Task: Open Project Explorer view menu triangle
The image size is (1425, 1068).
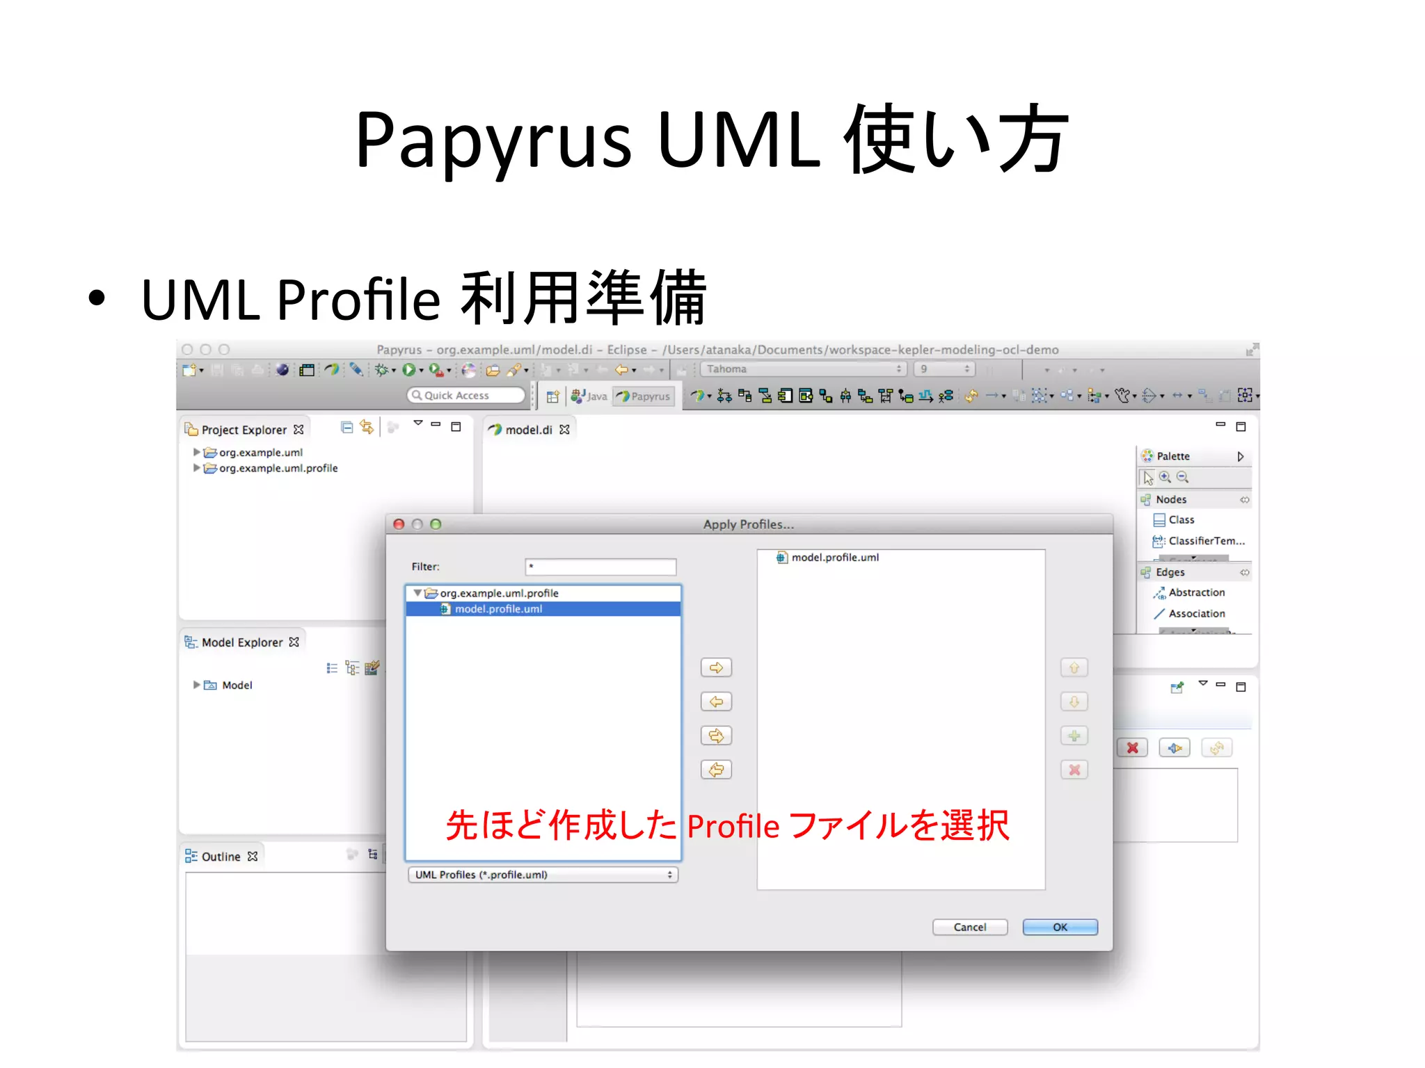Action: [418, 423]
